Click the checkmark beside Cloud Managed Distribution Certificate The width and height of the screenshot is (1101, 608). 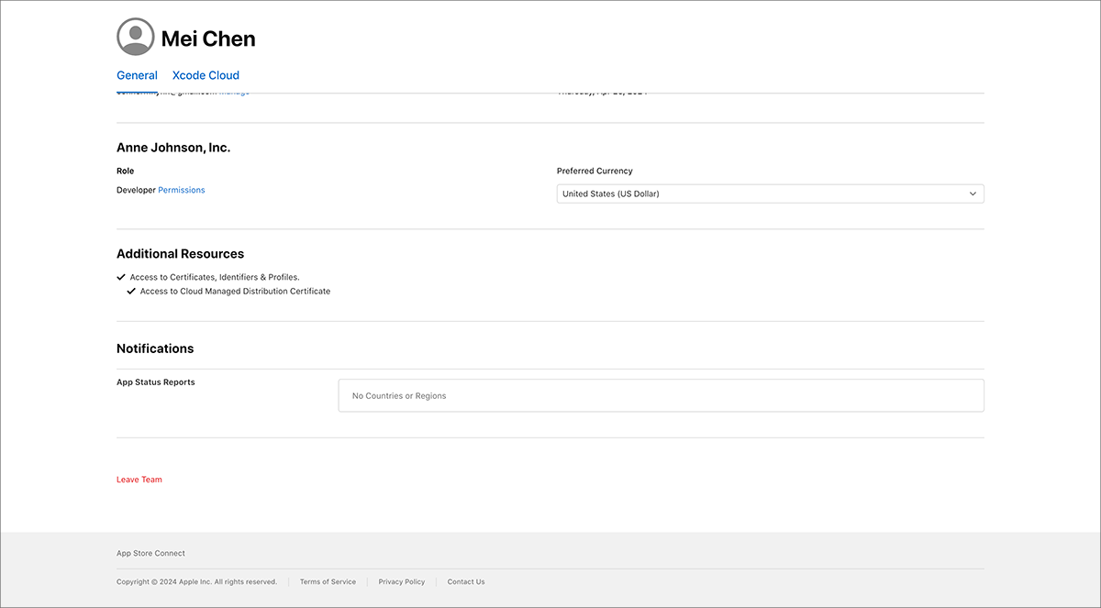[x=131, y=292]
